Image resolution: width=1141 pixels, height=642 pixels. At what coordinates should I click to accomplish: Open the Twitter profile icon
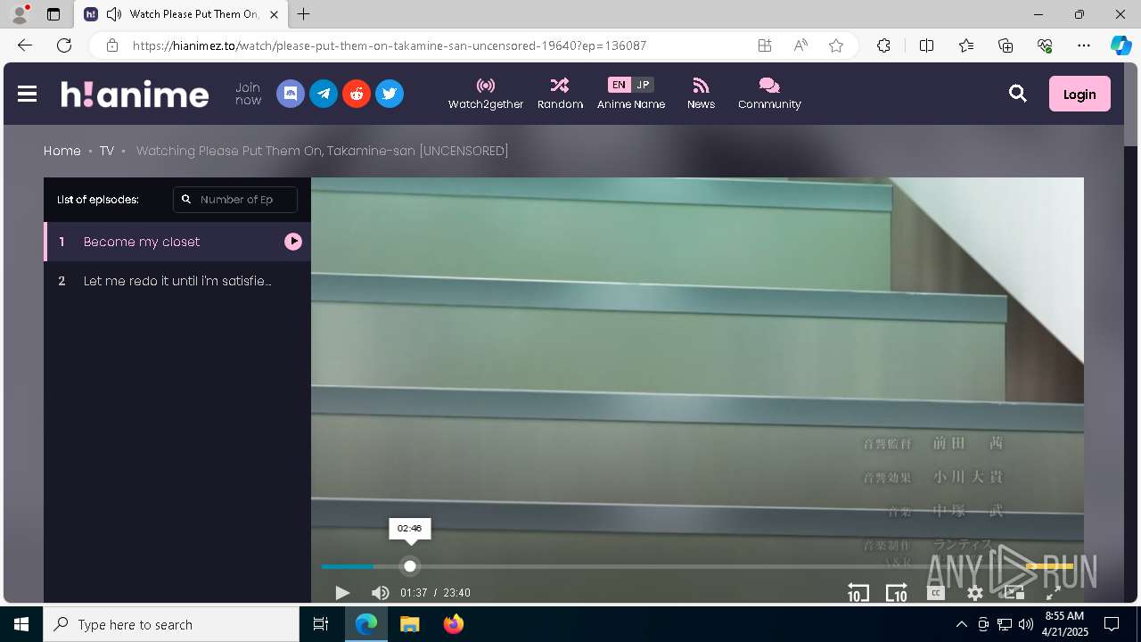pyautogui.click(x=390, y=94)
